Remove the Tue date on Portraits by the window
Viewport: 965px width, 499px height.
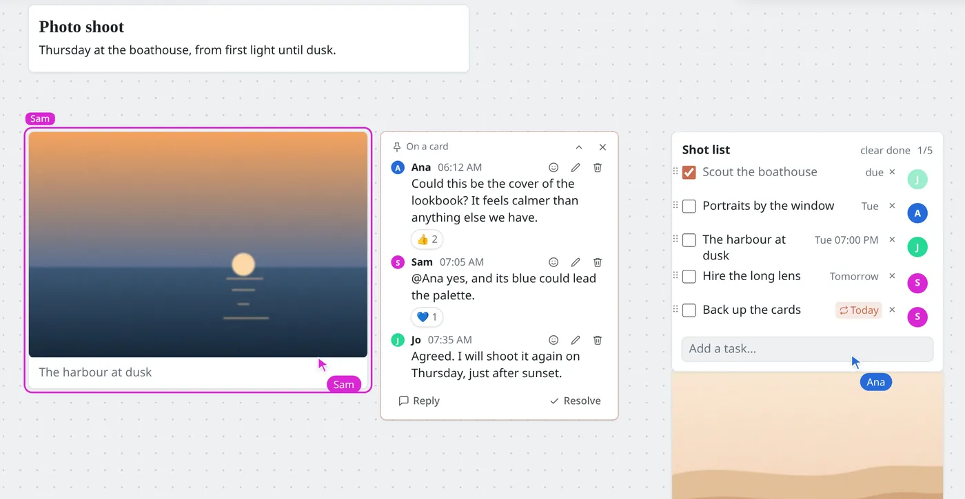click(892, 206)
